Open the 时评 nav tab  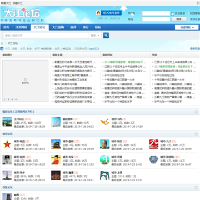[73, 27]
